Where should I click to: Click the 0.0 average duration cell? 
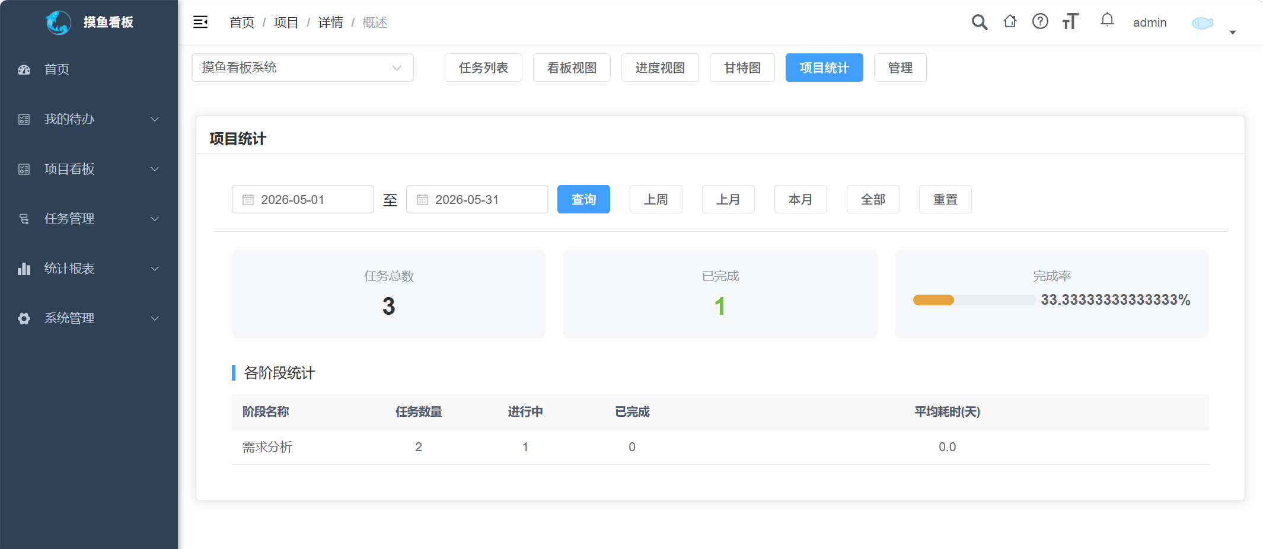(x=947, y=447)
